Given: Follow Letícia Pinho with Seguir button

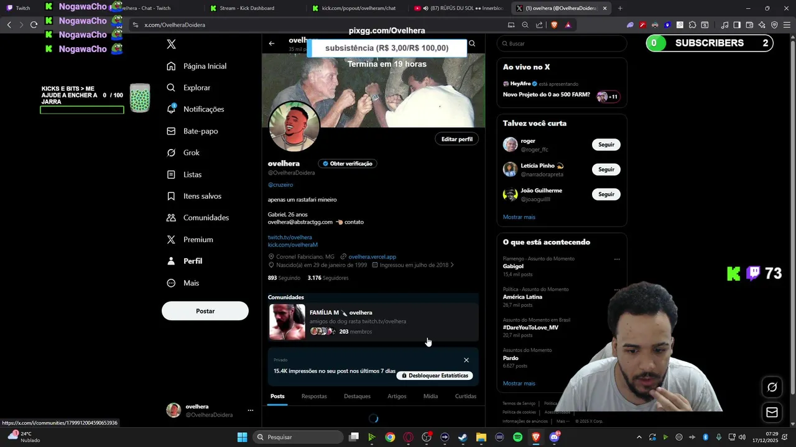Looking at the screenshot, I should tap(606, 169).
